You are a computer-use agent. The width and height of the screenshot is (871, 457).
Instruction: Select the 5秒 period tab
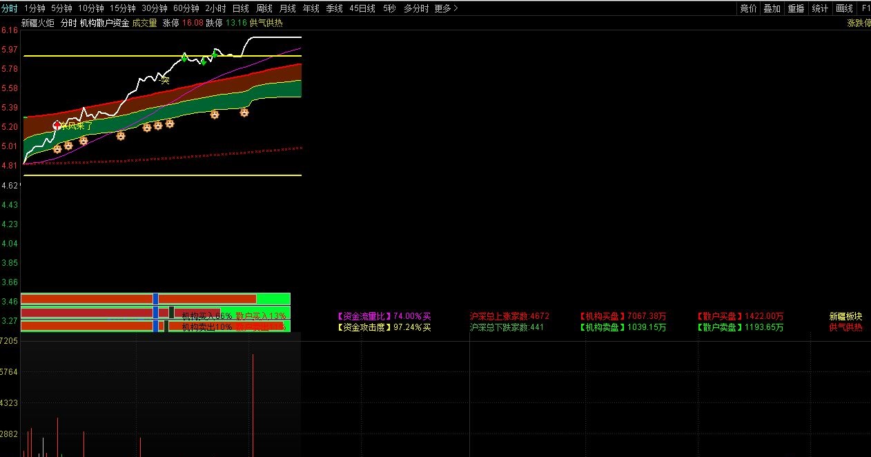389,8
